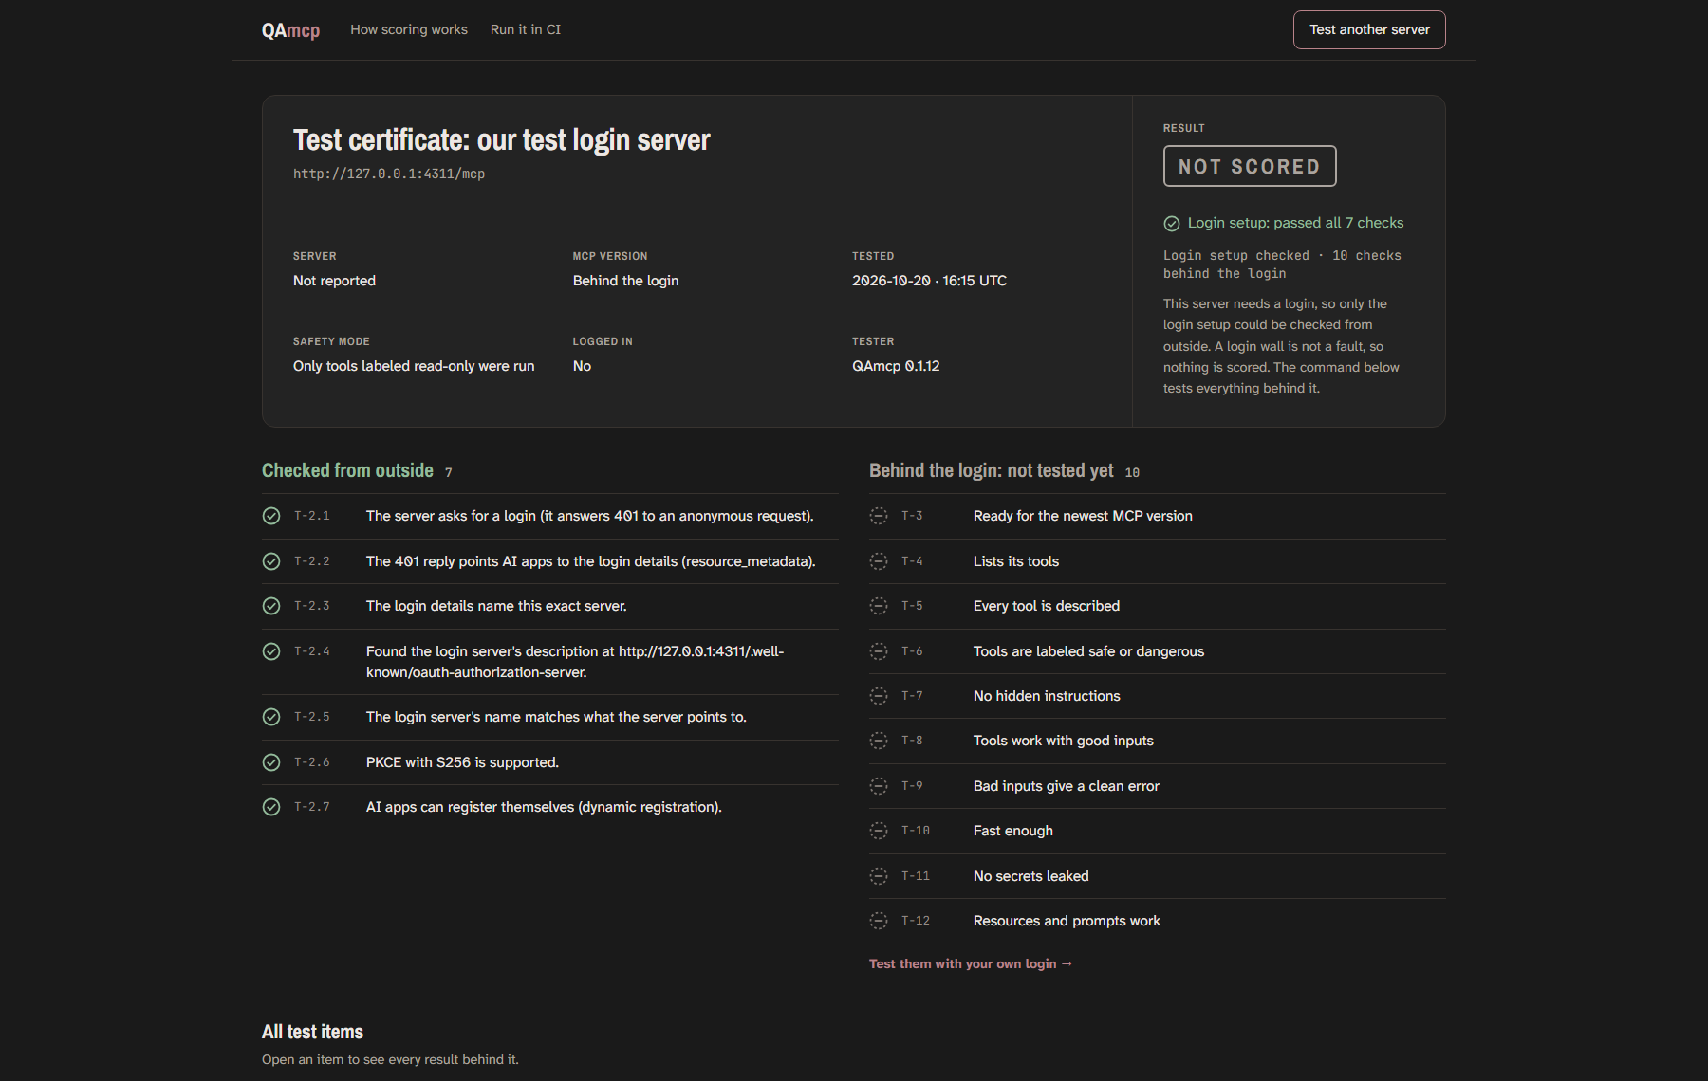This screenshot has height=1081, width=1708.
Task: Click Test another server button
Action: tap(1369, 29)
